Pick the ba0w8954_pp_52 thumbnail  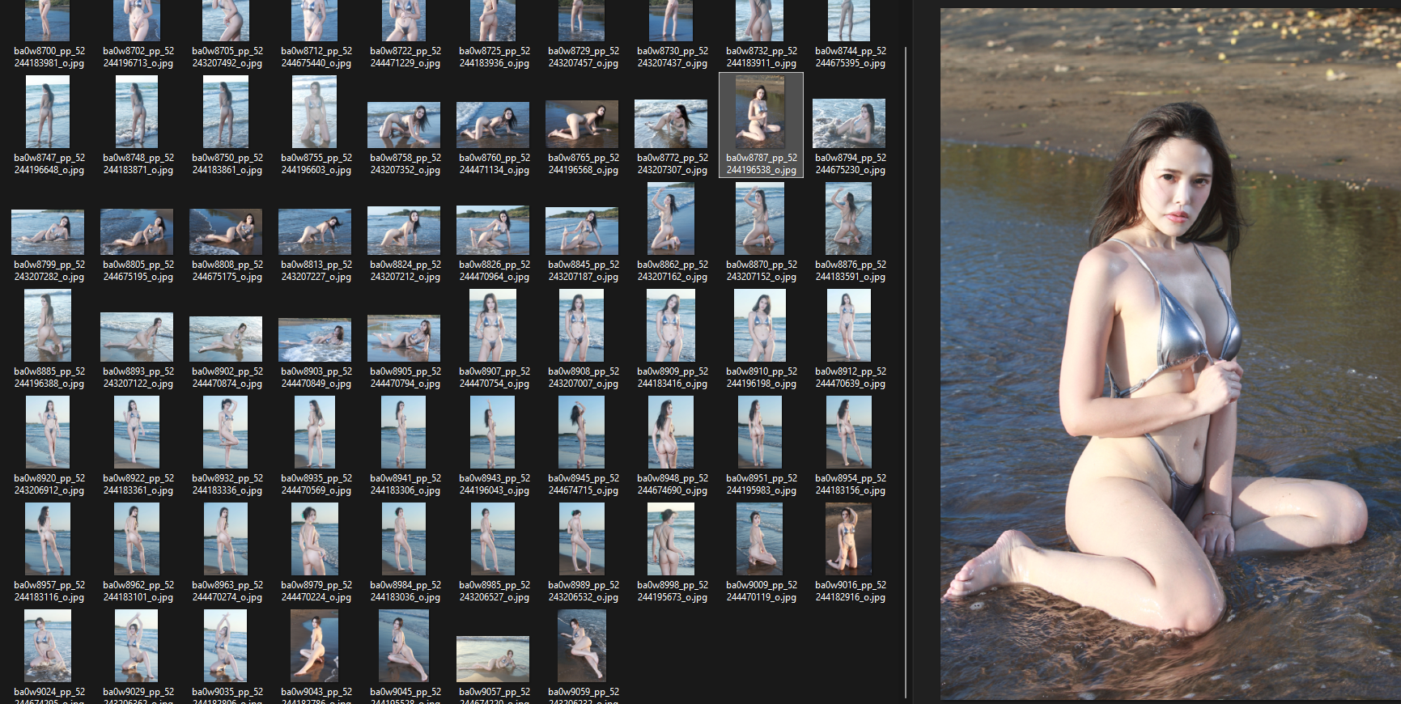click(x=849, y=432)
